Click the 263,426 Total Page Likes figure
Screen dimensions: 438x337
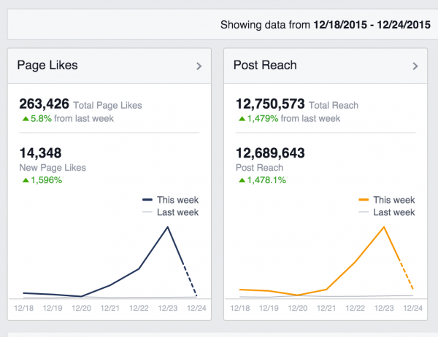42,105
